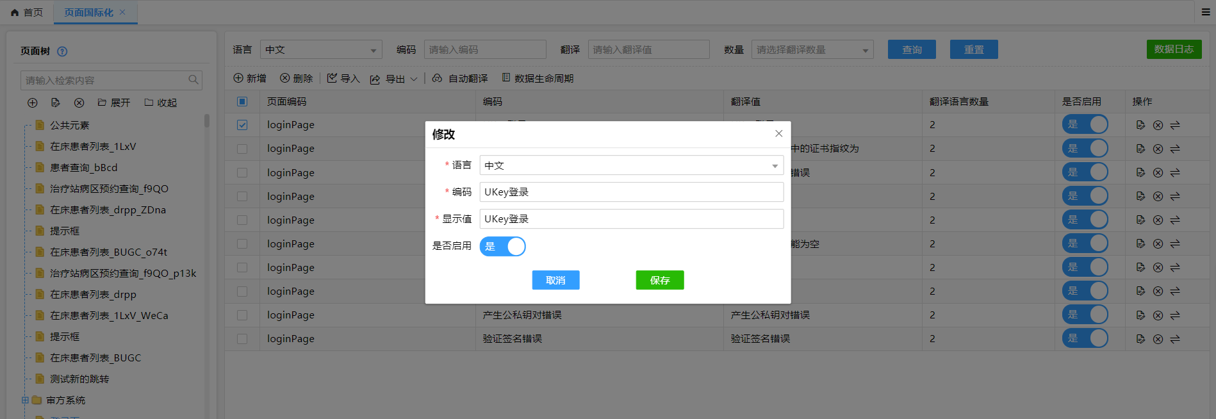Viewport: 1216px width, 419px height.
Task: Toggle the select-all checkbox in table header
Action: click(x=242, y=101)
